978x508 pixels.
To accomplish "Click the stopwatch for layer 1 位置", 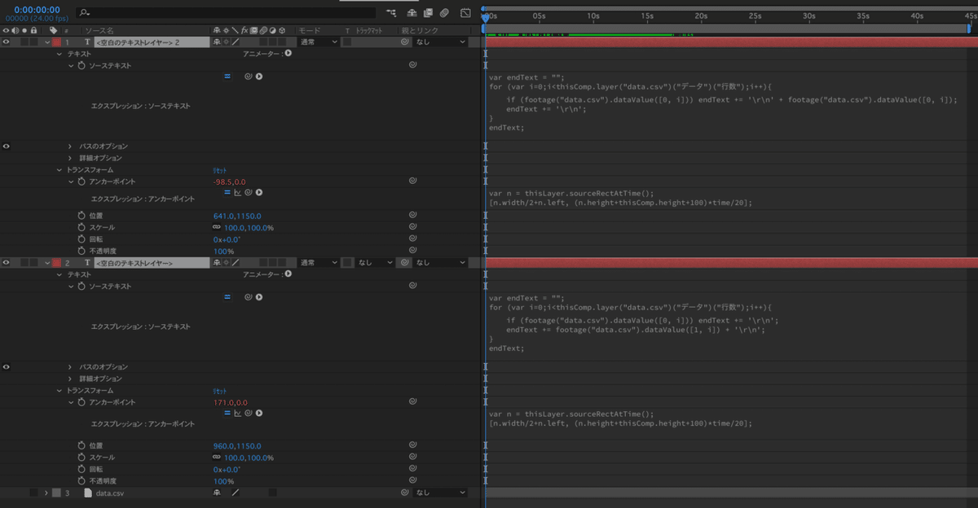I will coord(81,216).
